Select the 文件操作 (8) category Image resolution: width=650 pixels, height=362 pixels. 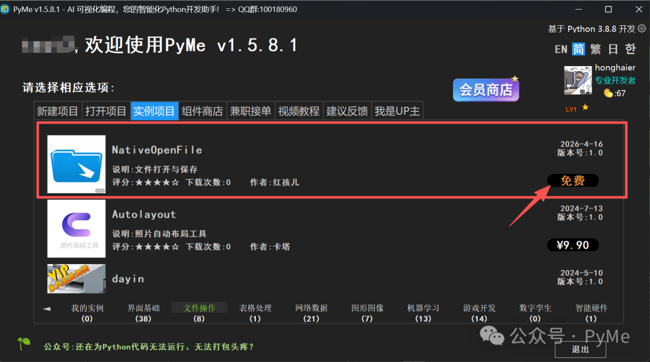click(x=199, y=313)
